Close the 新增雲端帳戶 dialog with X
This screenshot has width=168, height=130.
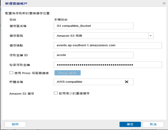click(164, 4)
